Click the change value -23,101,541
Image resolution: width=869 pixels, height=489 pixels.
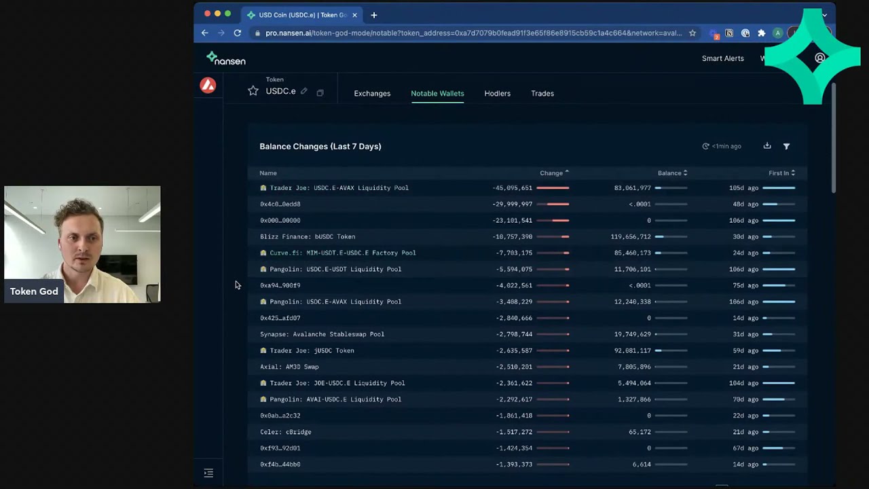pyautogui.click(x=513, y=221)
